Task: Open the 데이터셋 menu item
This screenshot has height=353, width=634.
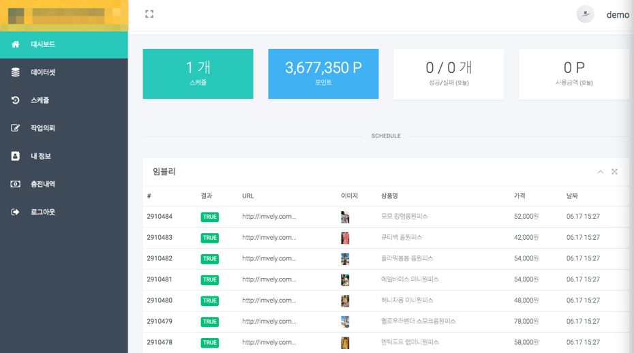Action: coord(64,72)
